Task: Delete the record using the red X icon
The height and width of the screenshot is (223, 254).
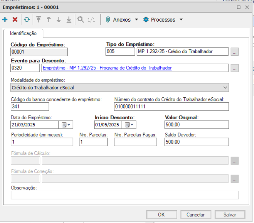Action: (x=15, y=20)
